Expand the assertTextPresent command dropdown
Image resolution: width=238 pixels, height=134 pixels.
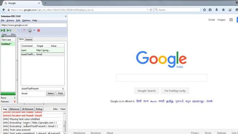[x=63, y=89]
